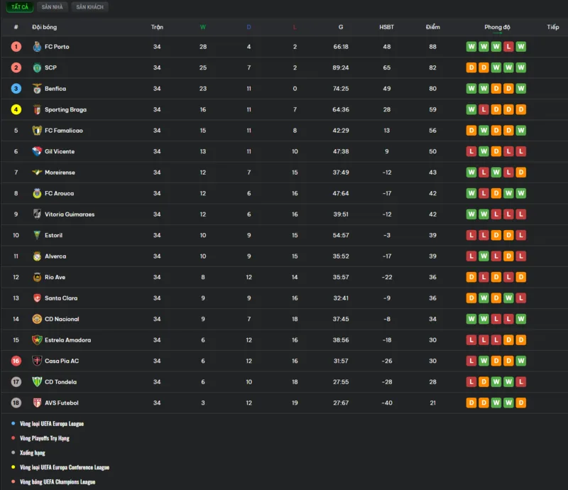The height and width of the screenshot is (490, 568).
Task: Sort by the blue D column header
Action: point(249,27)
